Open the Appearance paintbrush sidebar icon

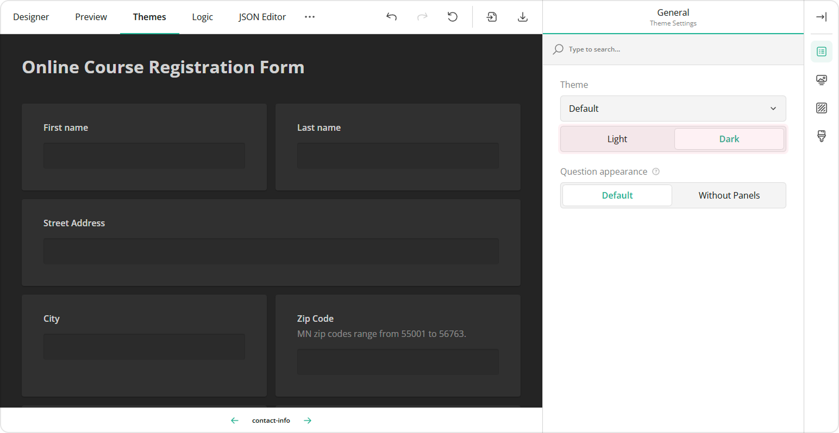[821, 136]
